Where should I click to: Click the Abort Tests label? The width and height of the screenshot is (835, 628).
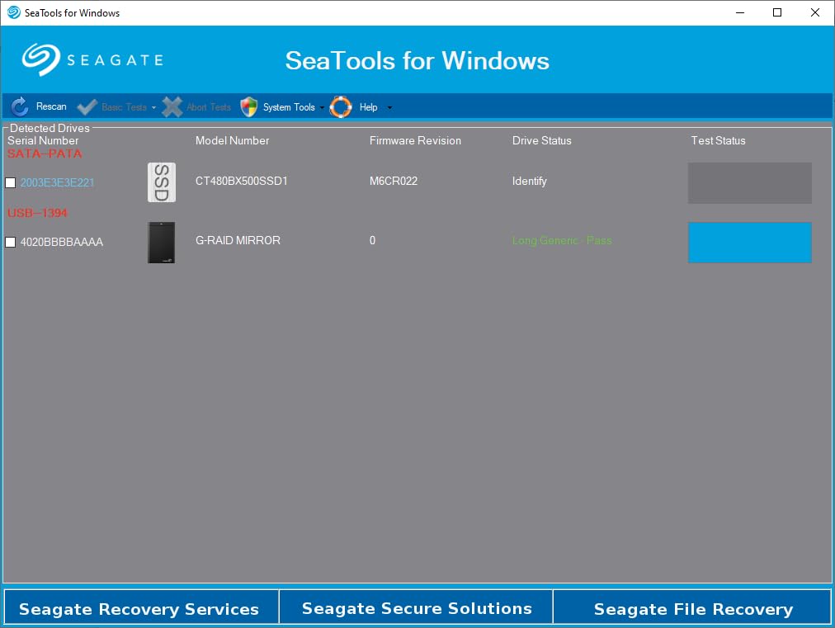(208, 107)
